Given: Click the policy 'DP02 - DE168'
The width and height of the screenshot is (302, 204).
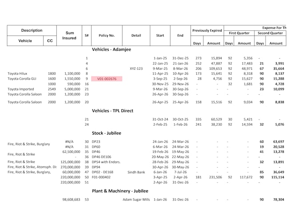Looking at the screenshot, I should pyautogui.click(x=103, y=172).
